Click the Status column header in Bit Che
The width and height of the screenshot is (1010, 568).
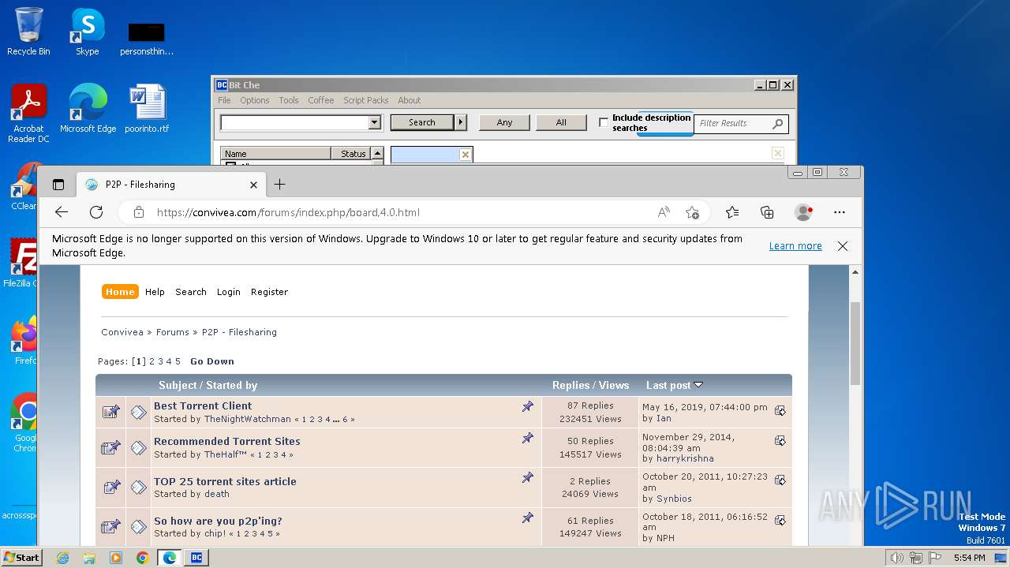pyautogui.click(x=351, y=154)
